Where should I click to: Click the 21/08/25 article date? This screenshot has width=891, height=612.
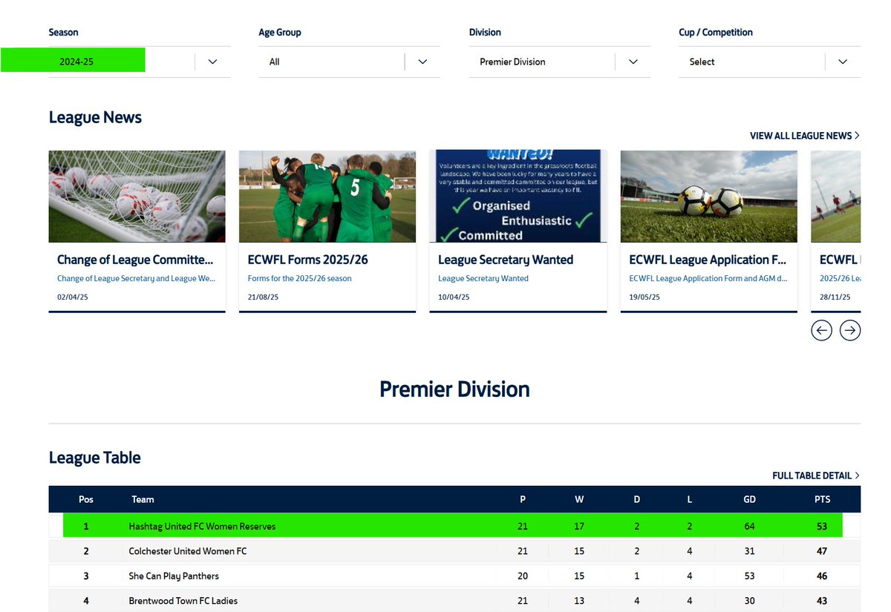pyautogui.click(x=264, y=297)
